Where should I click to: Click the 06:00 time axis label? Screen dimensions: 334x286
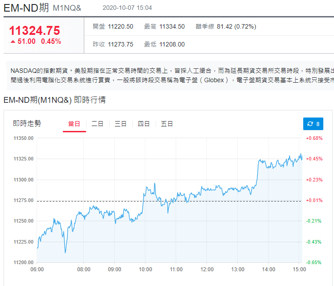point(37,269)
